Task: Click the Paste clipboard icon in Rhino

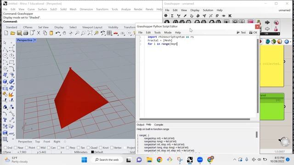Action: [51, 33]
